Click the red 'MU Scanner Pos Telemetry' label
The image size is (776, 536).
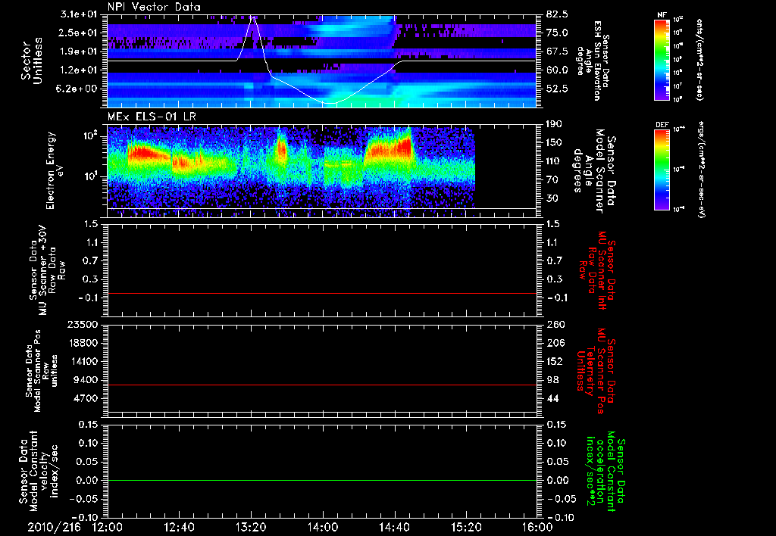(596, 372)
